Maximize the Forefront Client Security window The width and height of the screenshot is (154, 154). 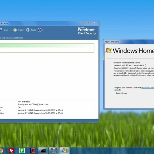click(88, 22)
